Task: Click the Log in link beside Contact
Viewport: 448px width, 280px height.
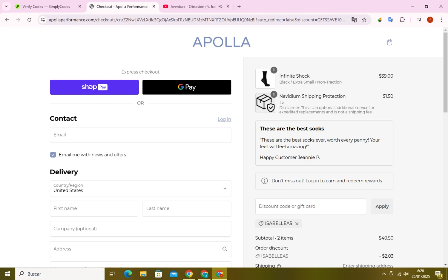Action: pos(224,119)
